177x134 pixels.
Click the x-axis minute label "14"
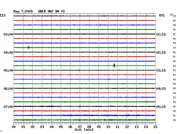pyautogui.click(x=146, y=127)
